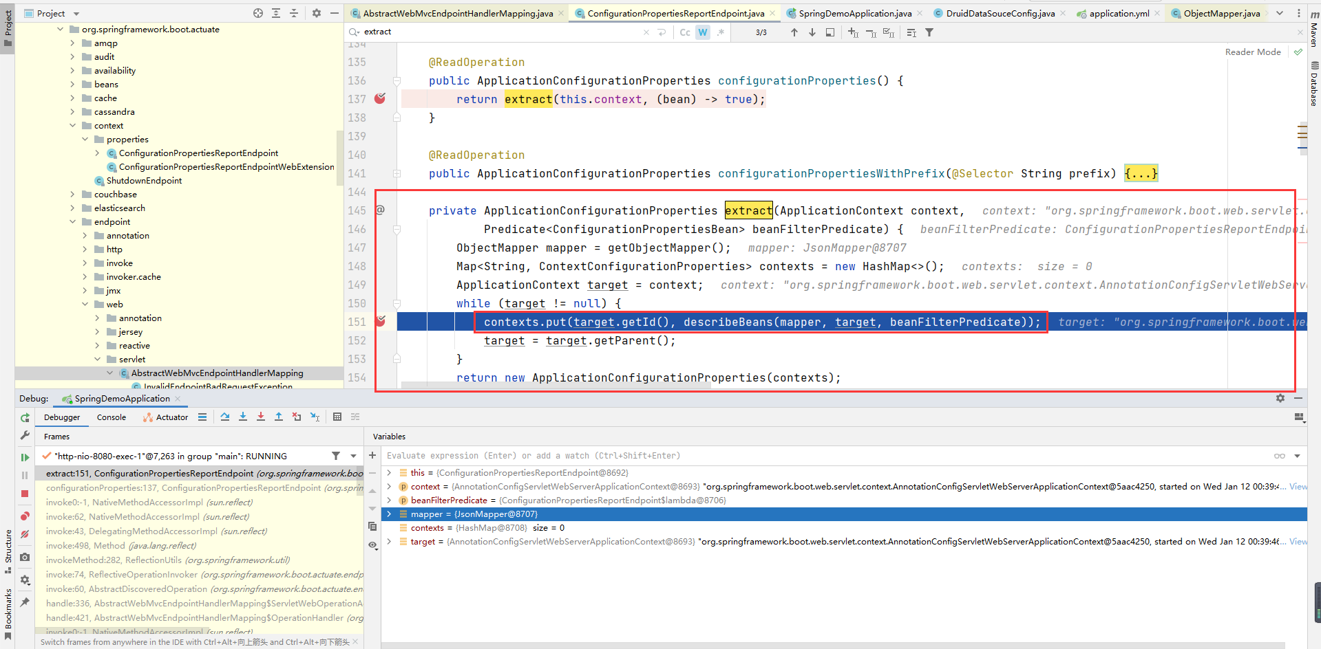Toggle Words (W) option in find bar
The height and width of the screenshot is (649, 1321).
pyautogui.click(x=703, y=32)
